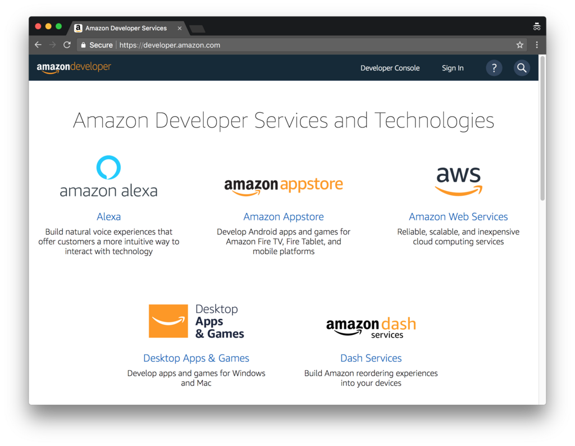
Task: Click Sign In in the header
Action: pyautogui.click(x=453, y=68)
